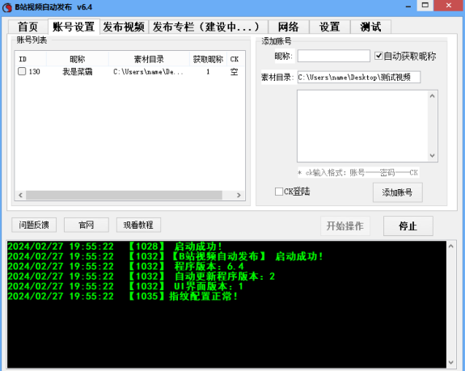Click the 添加账号 button

click(397, 192)
